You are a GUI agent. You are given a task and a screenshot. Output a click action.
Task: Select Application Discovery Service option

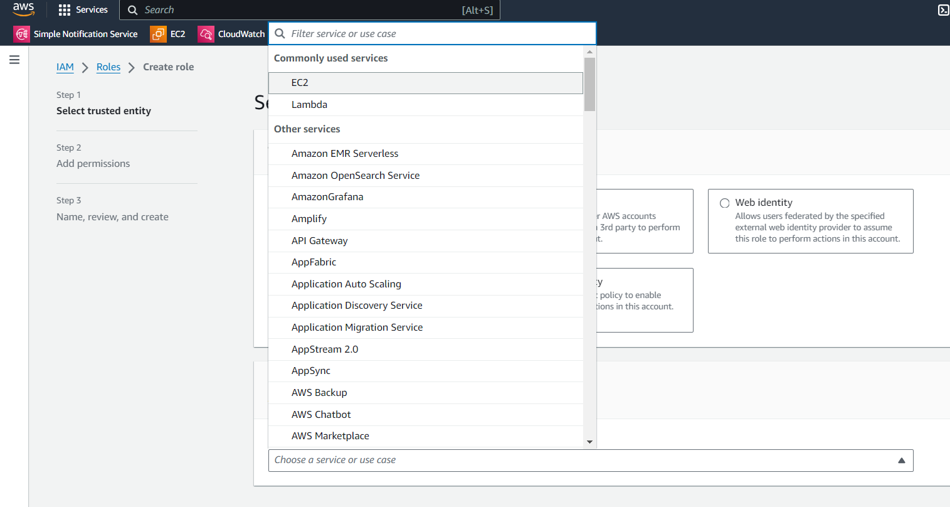426,306
